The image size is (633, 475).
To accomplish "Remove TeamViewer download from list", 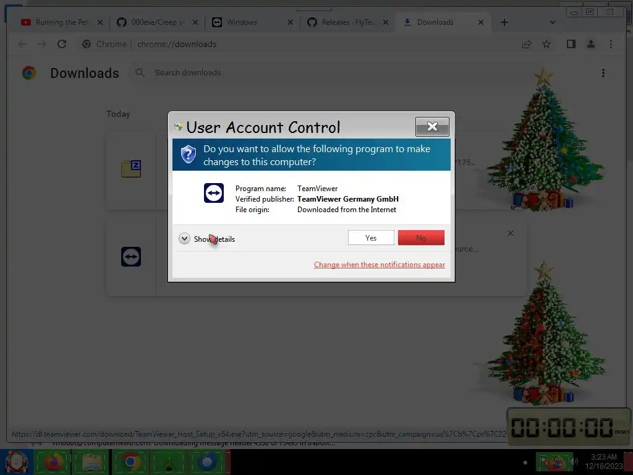I will [x=511, y=233].
